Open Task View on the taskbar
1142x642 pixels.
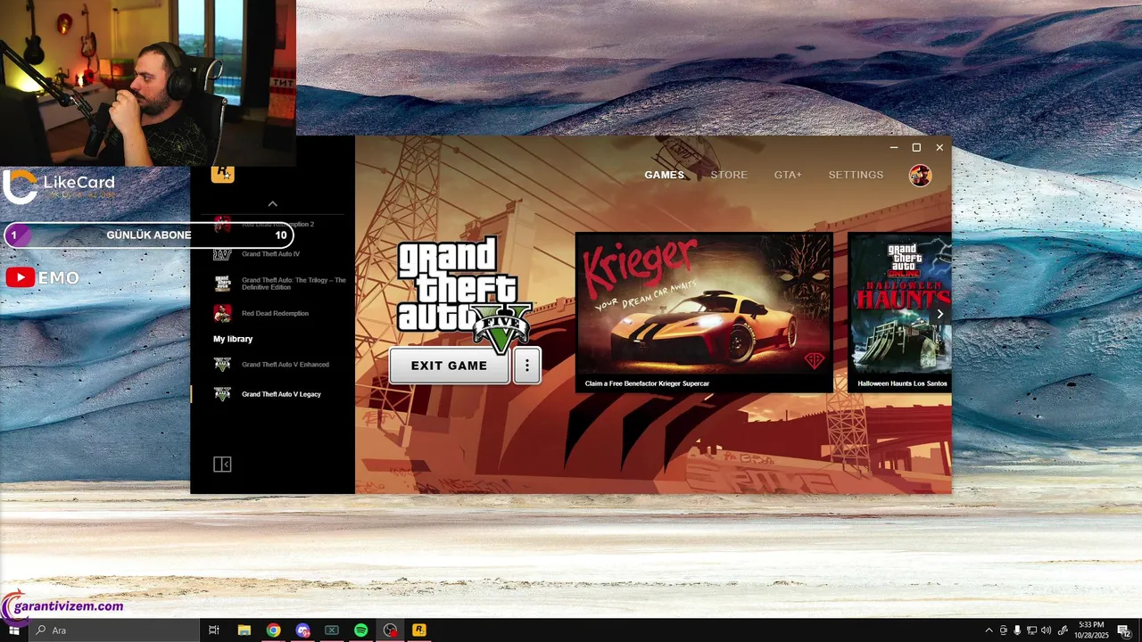click(x=214, y=630)
